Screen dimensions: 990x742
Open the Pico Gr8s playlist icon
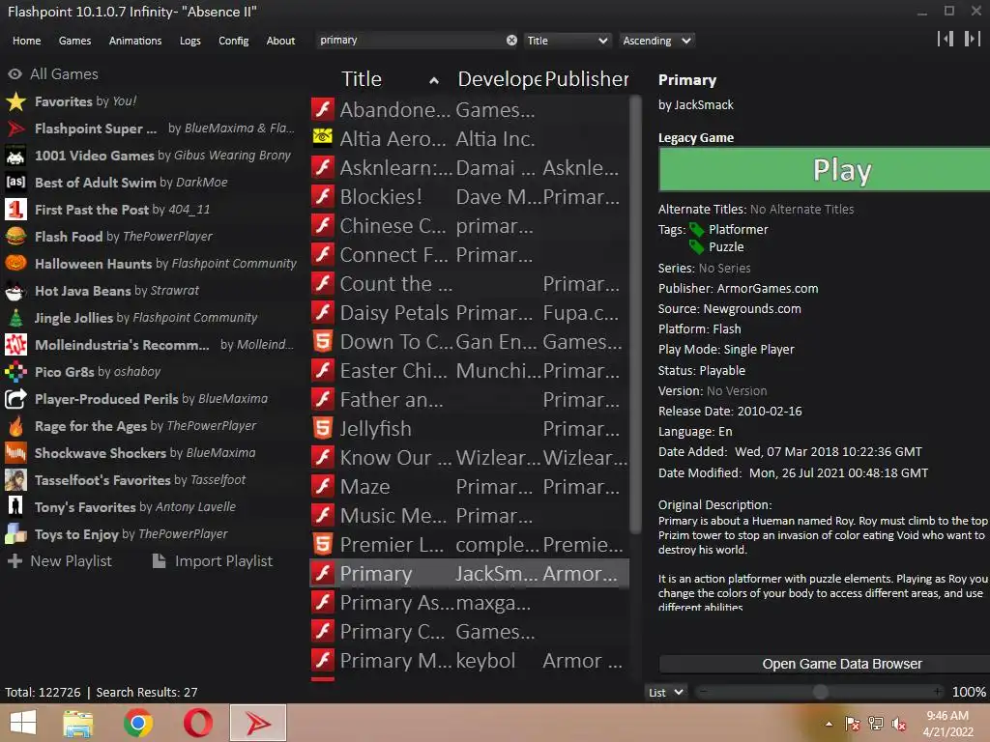click(x=15, y=372)
